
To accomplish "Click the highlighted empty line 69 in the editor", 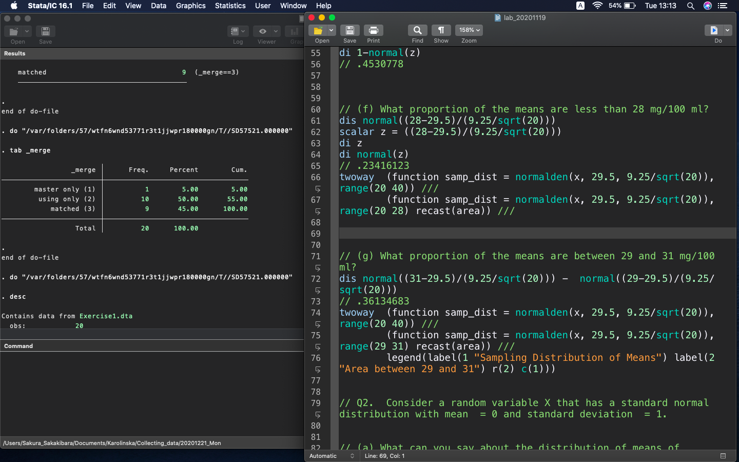I will (x=537, y=234).
